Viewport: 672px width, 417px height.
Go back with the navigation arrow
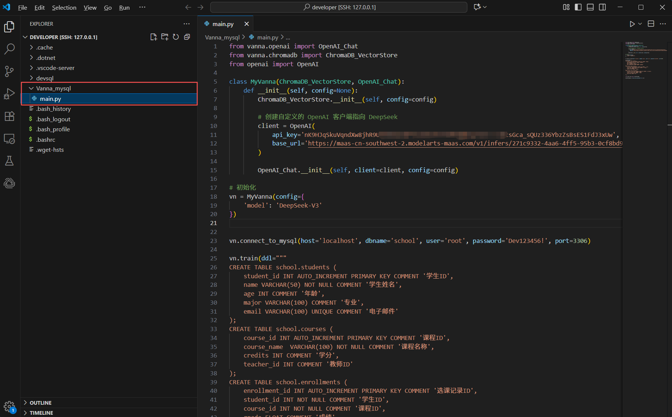pyautogui.click(x=188, y=7)
